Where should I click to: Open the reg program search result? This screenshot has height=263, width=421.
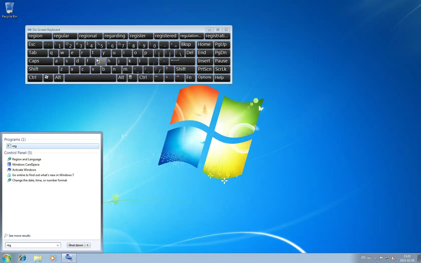pyautogui.click(x=53, y=146)
